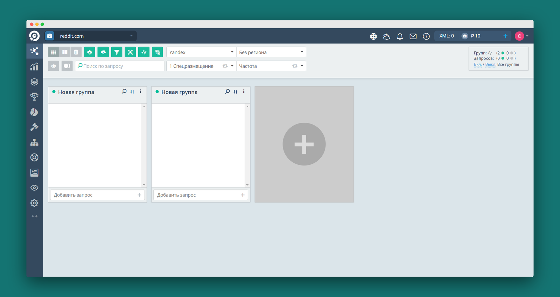This screenshot has height=297, width=560.
Task: Open the Yandex search engine dropdown
Action: (201, 52)
